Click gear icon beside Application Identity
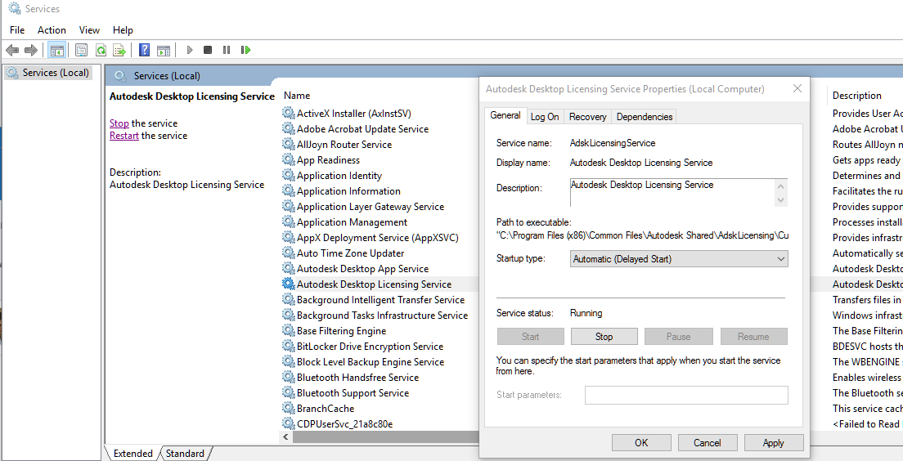The height and width of the screenshot is (461, 903). (x=288, y=176)
